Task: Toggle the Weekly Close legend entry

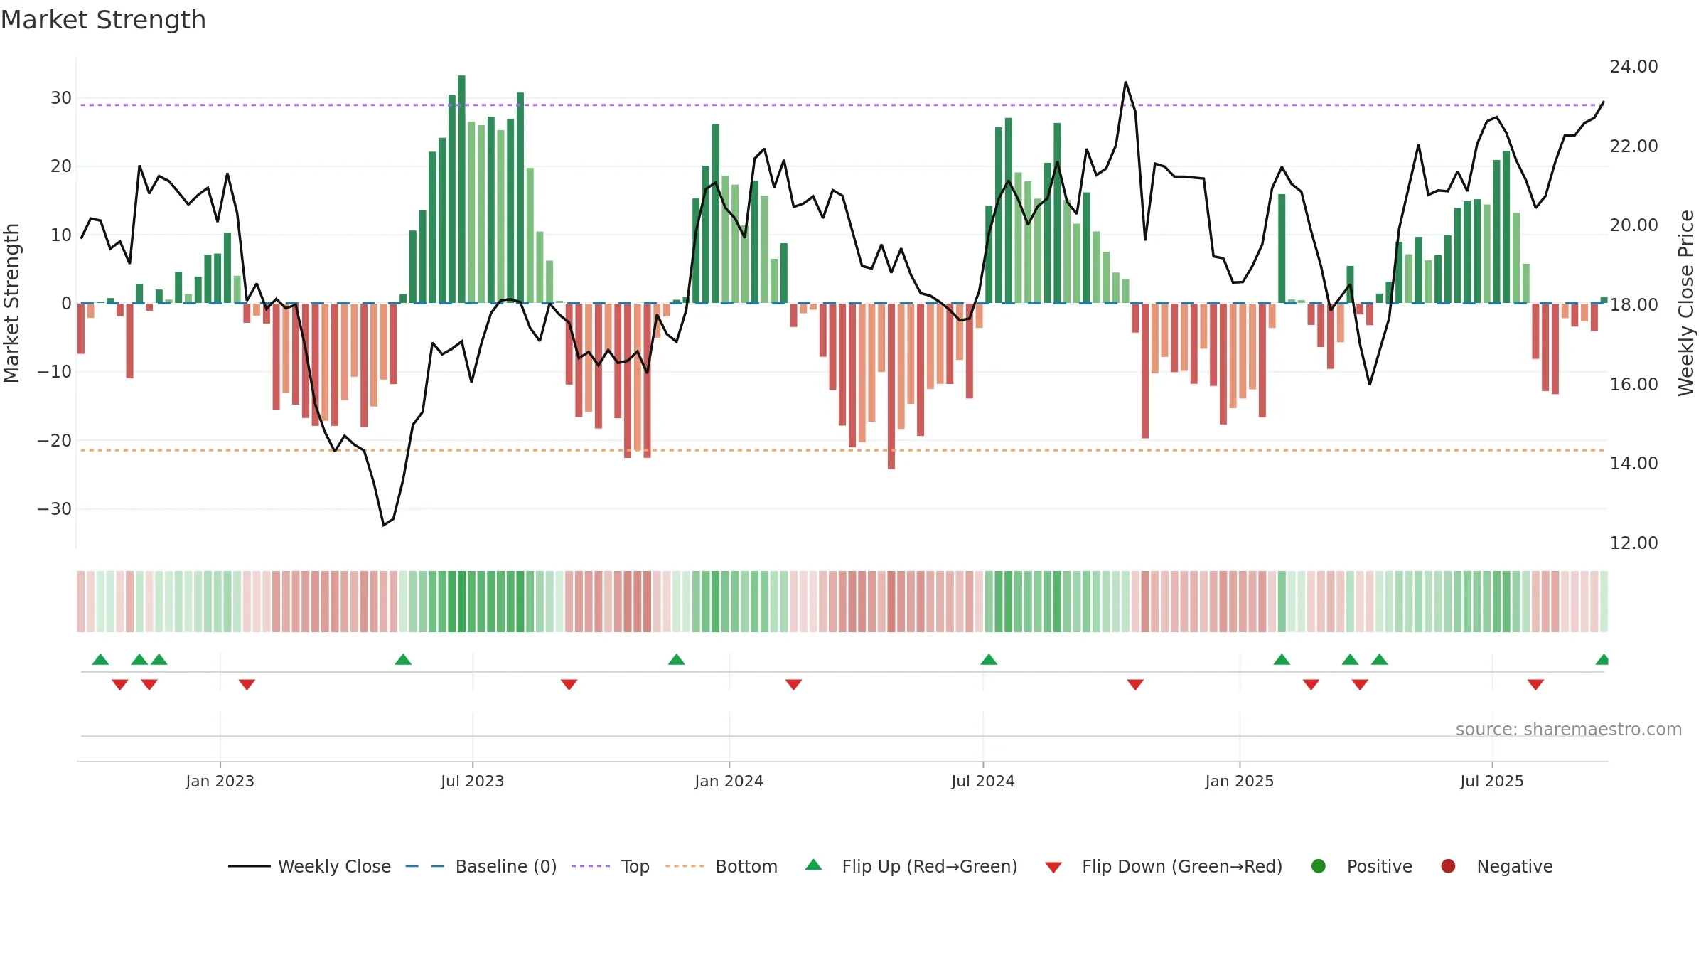Action: coord(309,866)
